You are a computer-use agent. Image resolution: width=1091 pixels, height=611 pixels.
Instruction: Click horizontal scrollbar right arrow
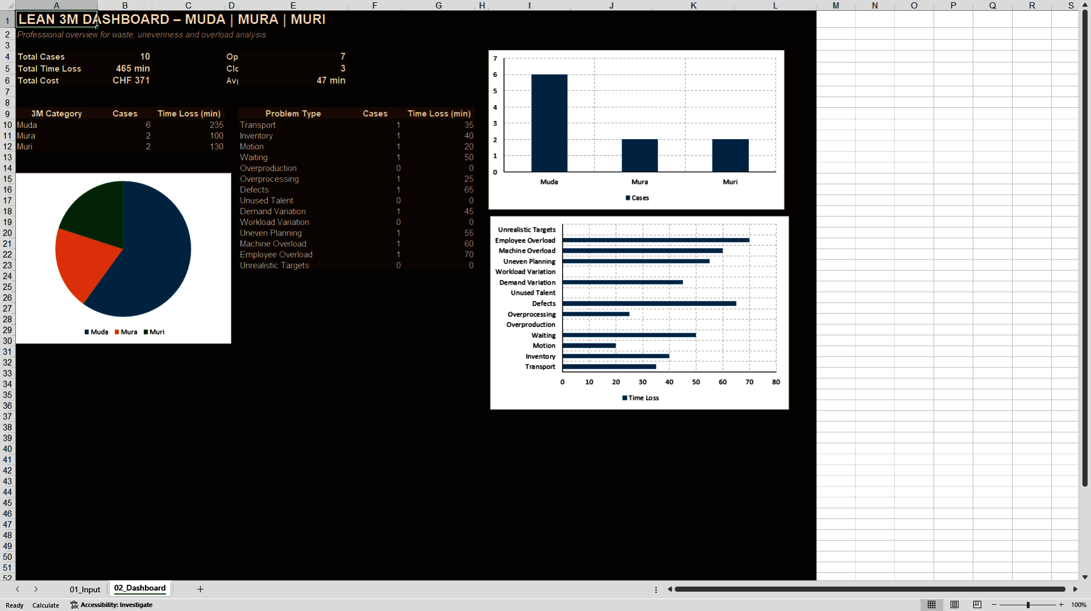tap(1075, 589)
